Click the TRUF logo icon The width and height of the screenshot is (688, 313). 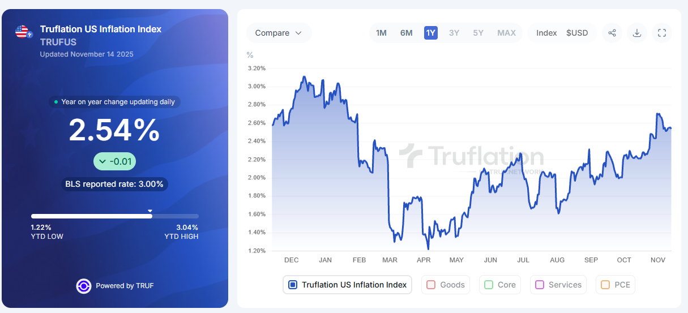(x=84, y=286)
